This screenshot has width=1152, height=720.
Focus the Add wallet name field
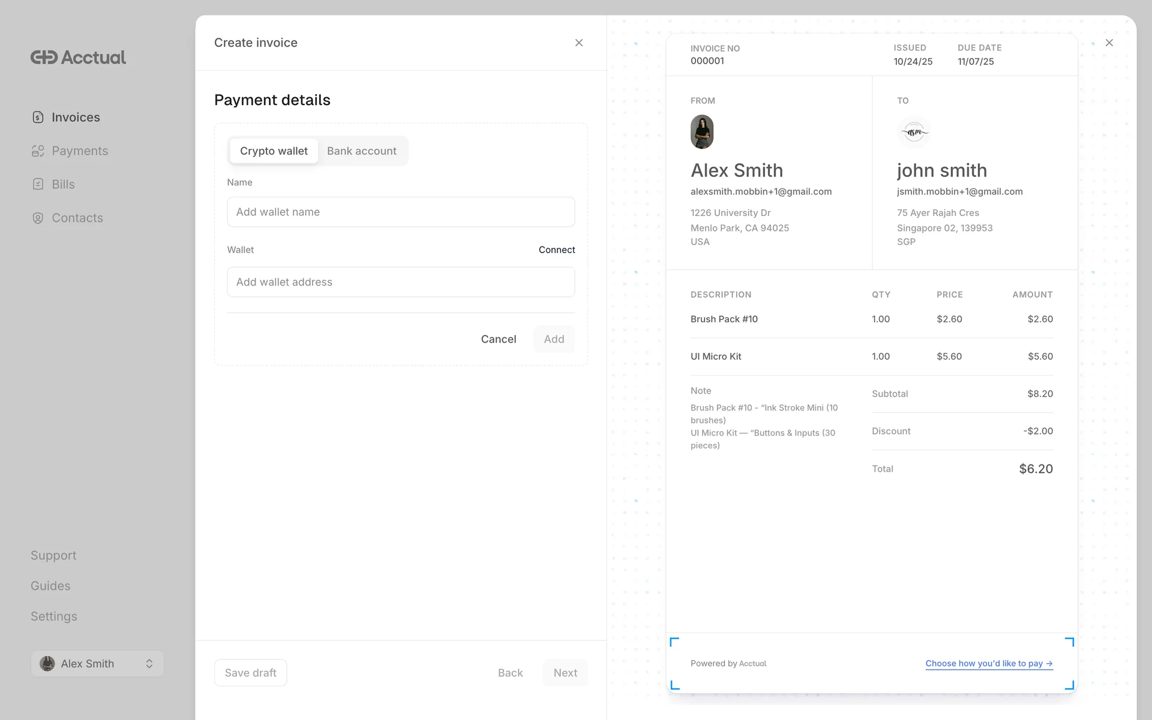[x=401, y=212]
